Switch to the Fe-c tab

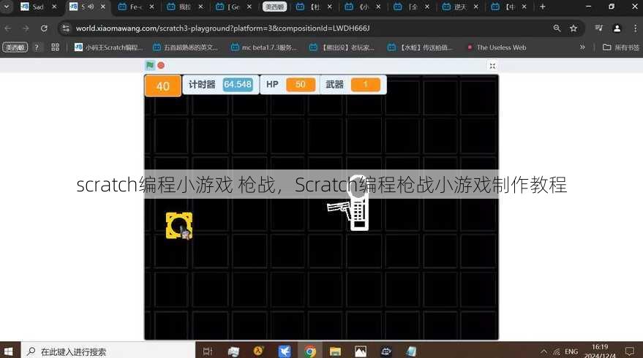[135, 7]
